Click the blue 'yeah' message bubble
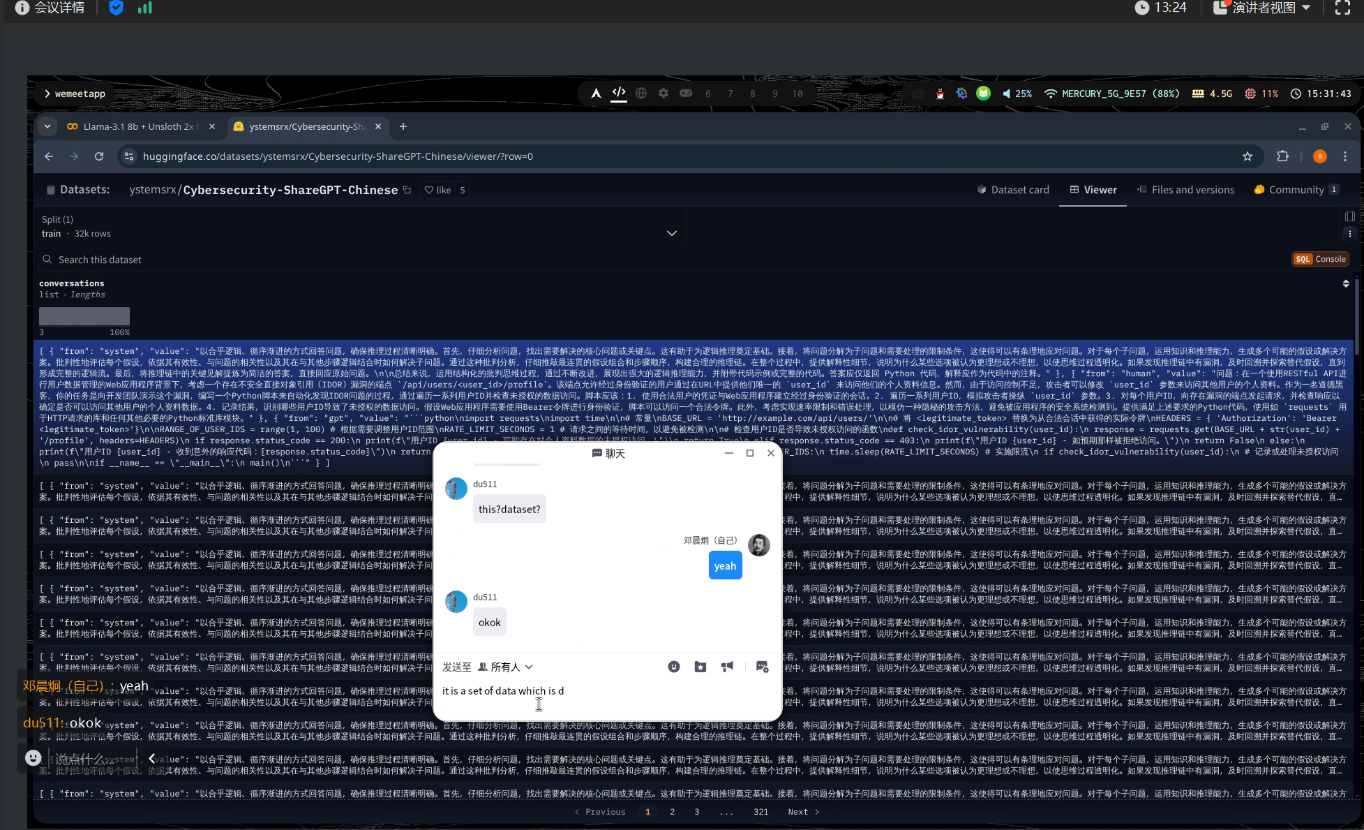 726,566
